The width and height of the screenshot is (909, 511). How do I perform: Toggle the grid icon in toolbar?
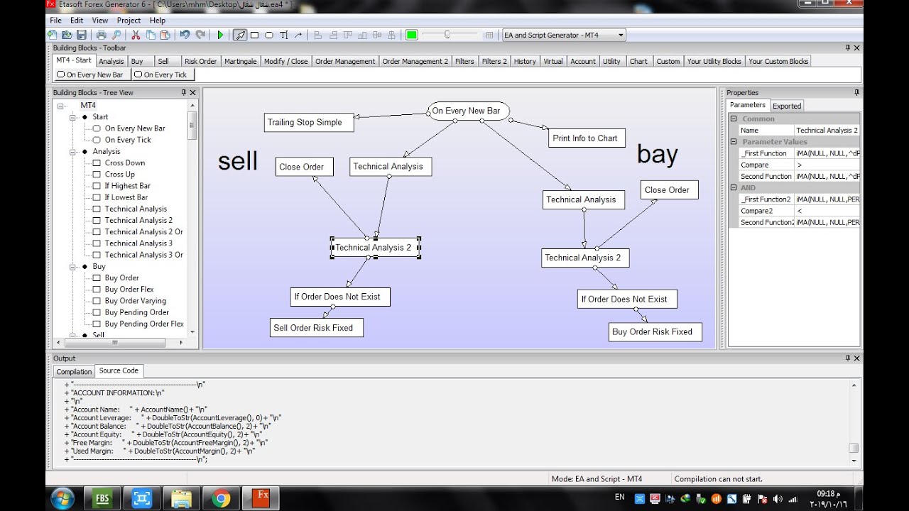coord(489,35)
